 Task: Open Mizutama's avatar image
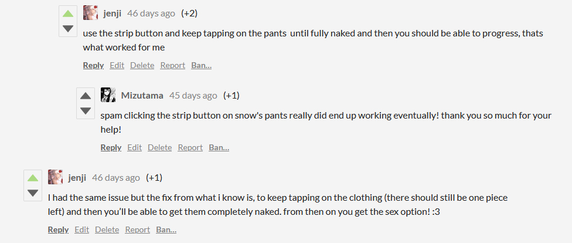coord(108,95)
